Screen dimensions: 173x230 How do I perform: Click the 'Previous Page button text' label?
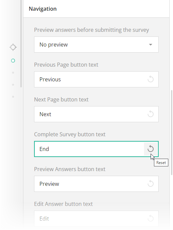[x=66, y=65]
